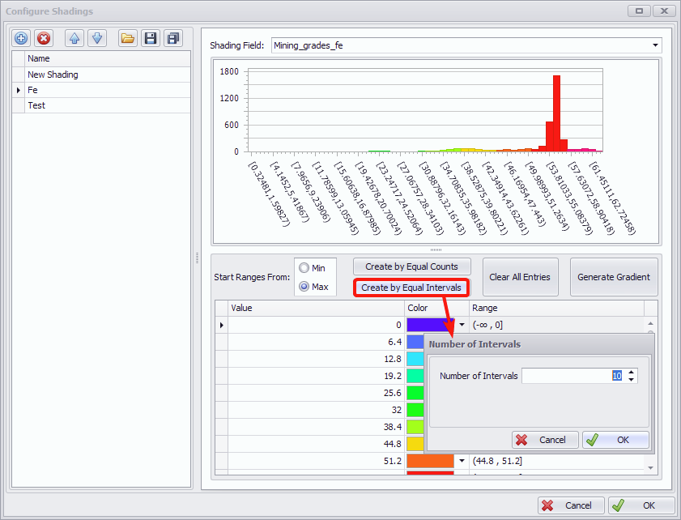Click the red delete shading icon

pos(44,38)
